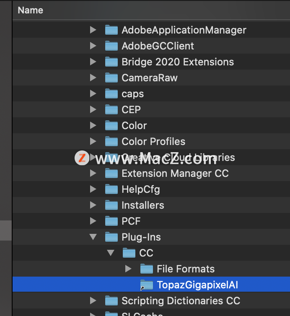
Task: Click the CEP folder icon
Action: (x=111, y=109)
